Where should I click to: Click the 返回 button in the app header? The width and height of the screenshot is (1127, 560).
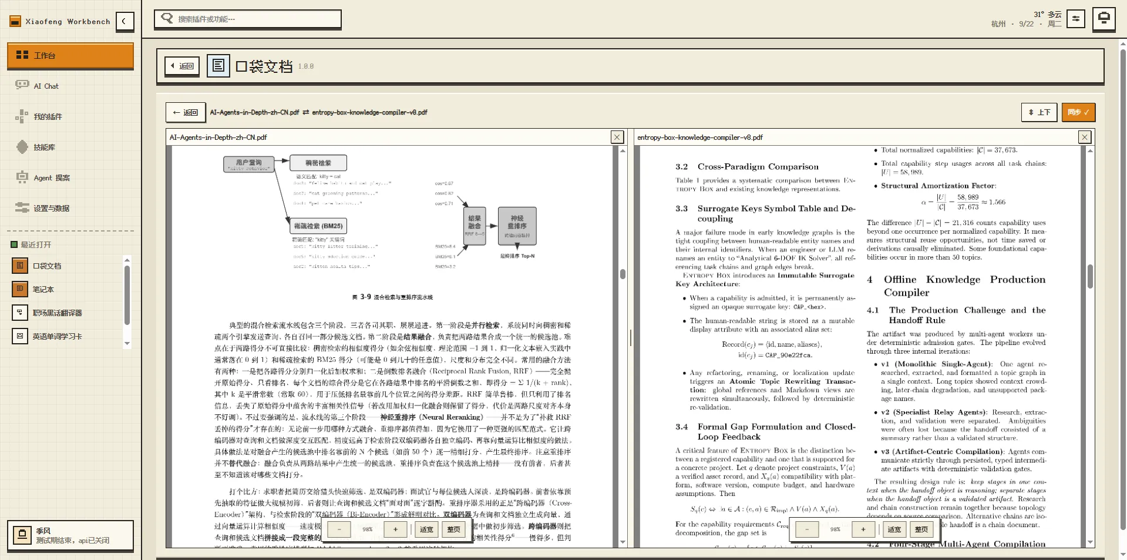182,66
